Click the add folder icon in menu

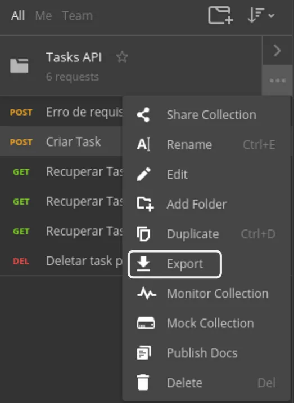145,204
